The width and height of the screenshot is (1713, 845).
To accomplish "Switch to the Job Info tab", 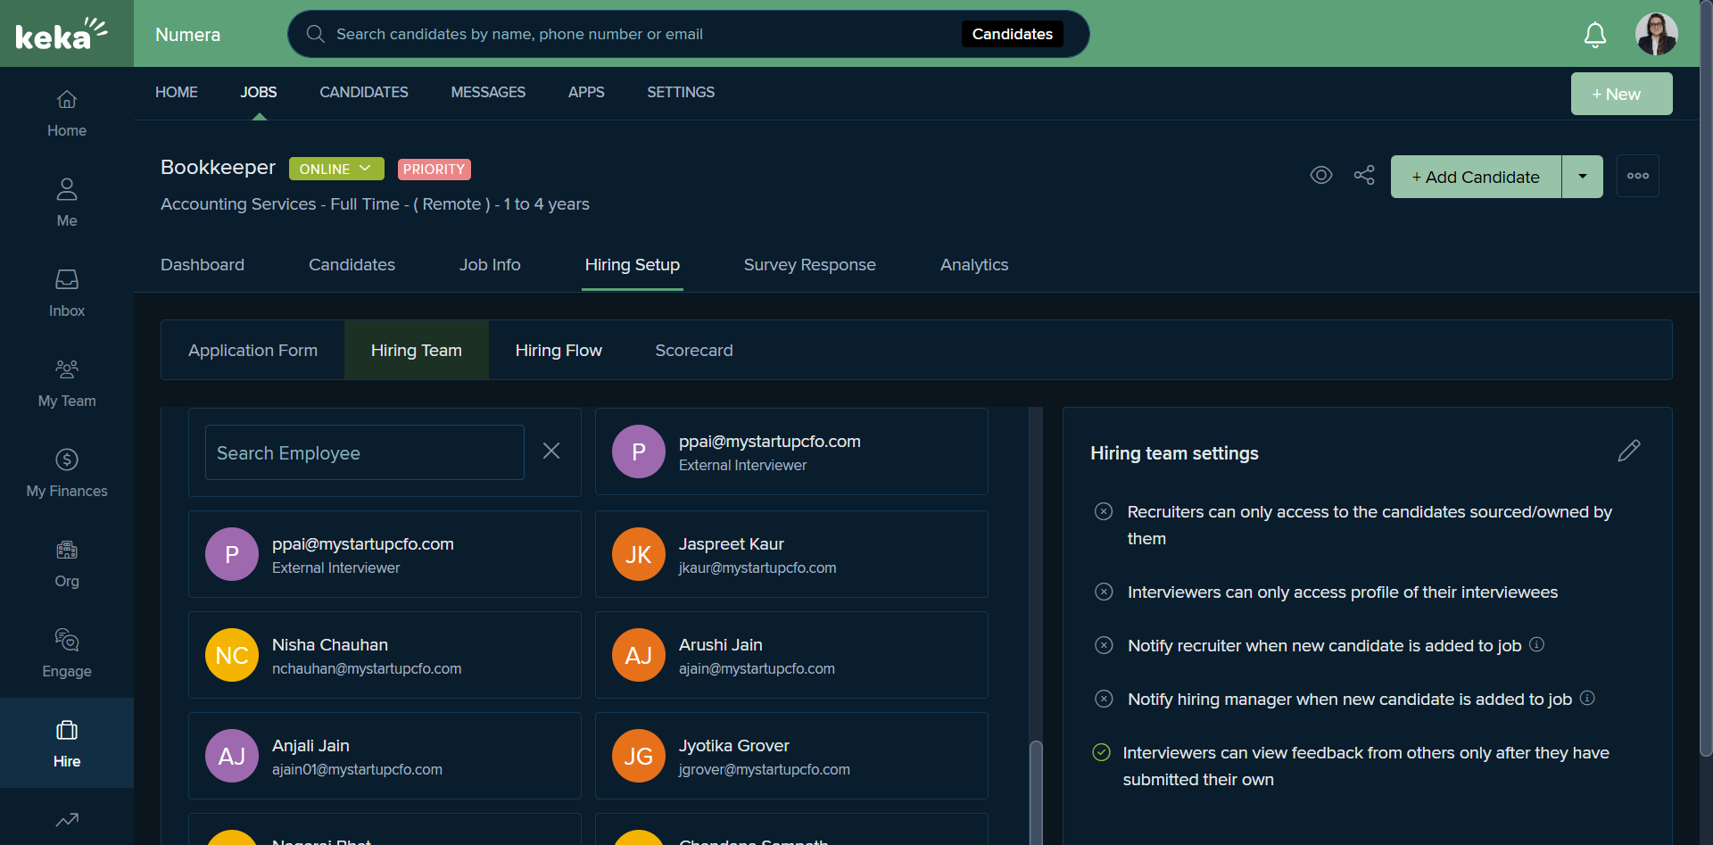I will tap(490, 265).
